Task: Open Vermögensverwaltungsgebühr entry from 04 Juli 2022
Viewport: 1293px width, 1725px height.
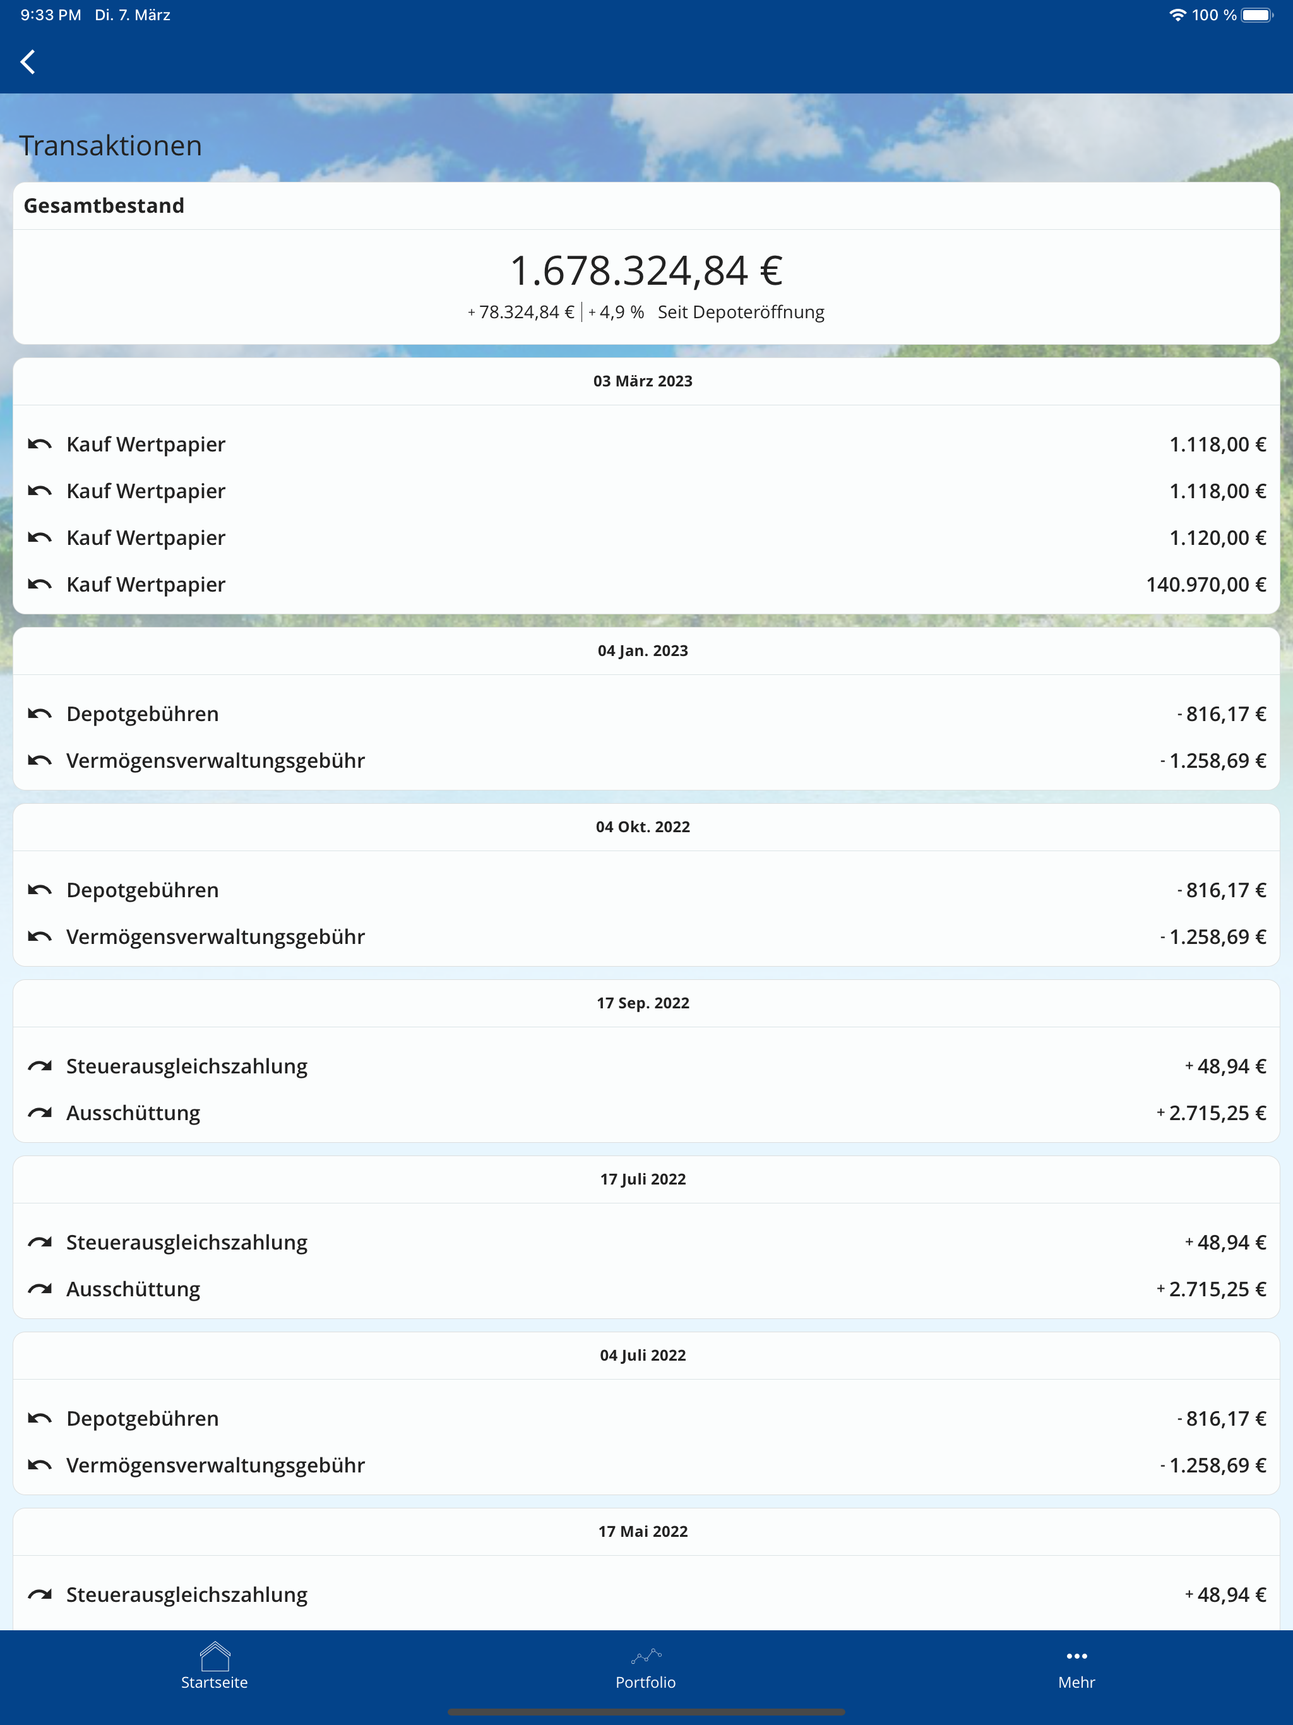Action: tap(646, 1466)
